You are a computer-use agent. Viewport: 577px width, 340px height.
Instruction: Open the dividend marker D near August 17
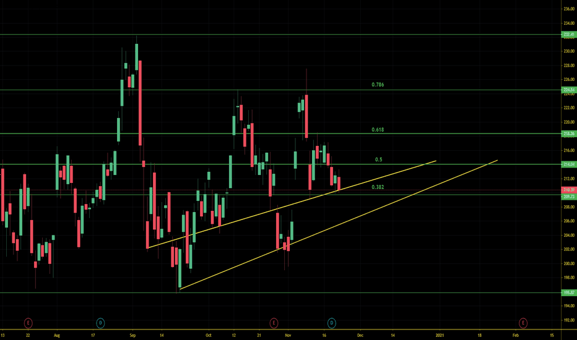pos(100,323)
